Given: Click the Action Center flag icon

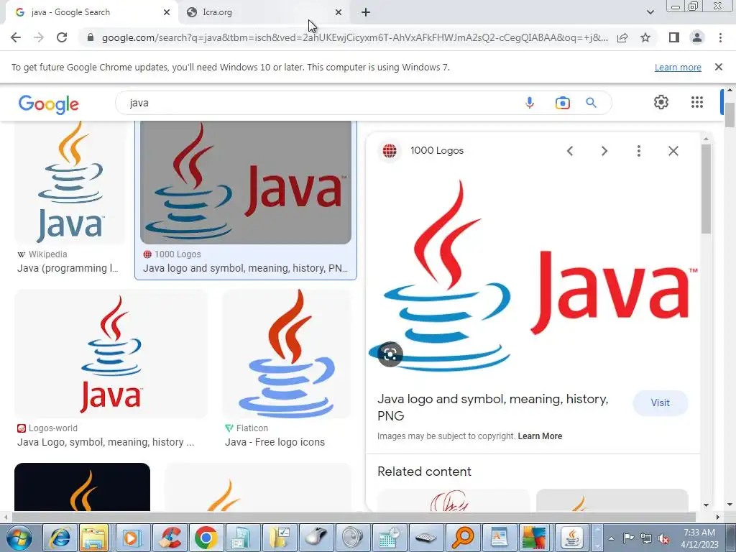Looking at the screenshot, I should (x=628, y=538).
